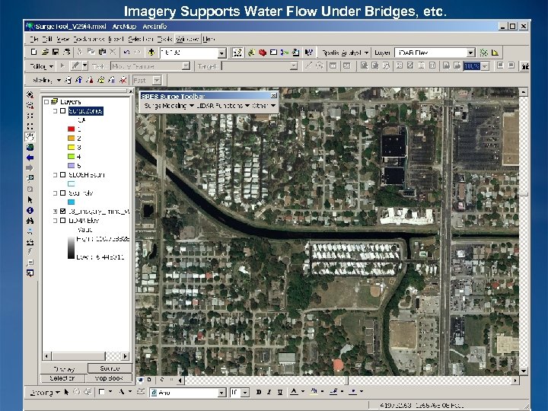This screenshot has height=411, width=548.
Task: Click the Print icon in the standard toolbar
Action: pyautogui.click(x=66, y=52)
